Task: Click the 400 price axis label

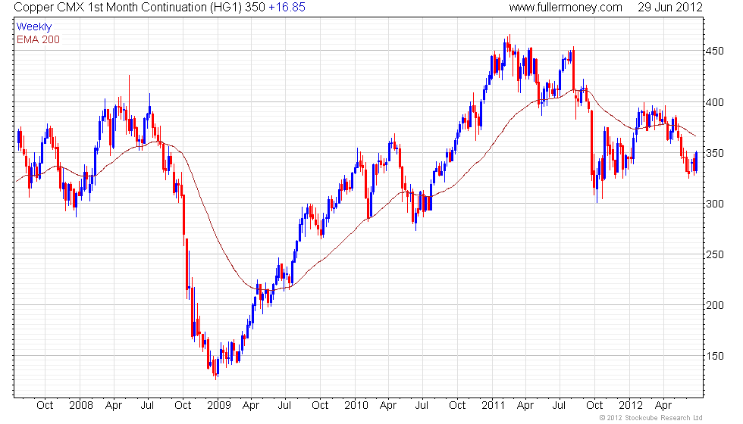Action: [x=714, y=102]
